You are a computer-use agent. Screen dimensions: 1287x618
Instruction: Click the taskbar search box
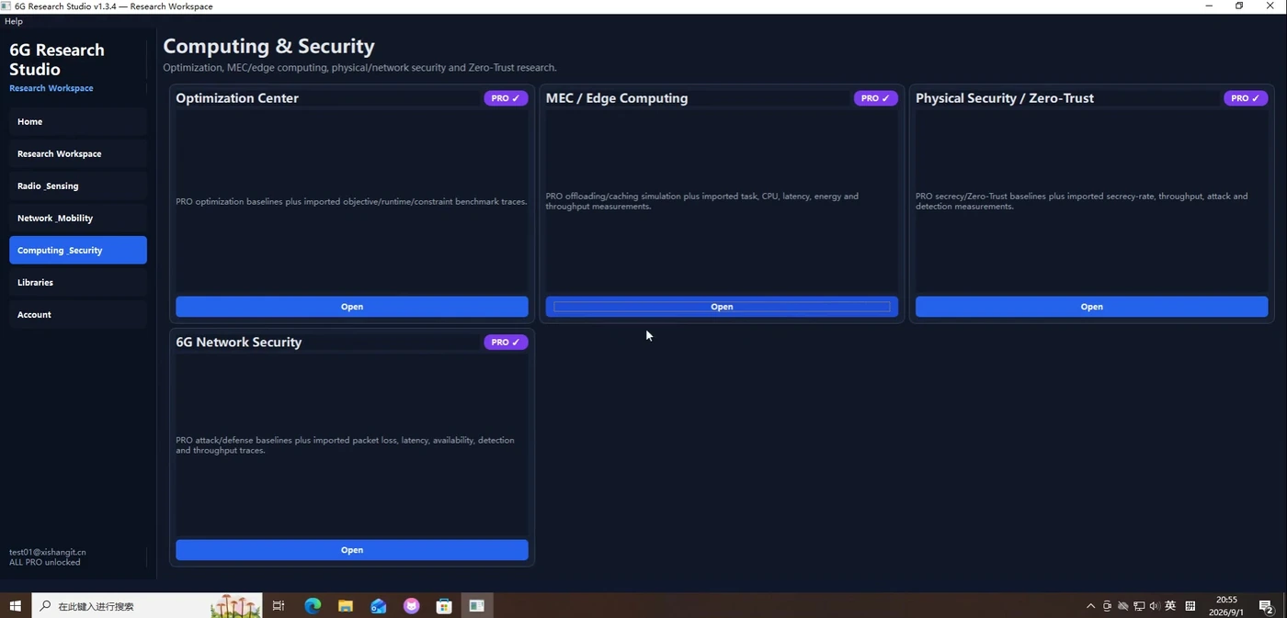point(147,606)
